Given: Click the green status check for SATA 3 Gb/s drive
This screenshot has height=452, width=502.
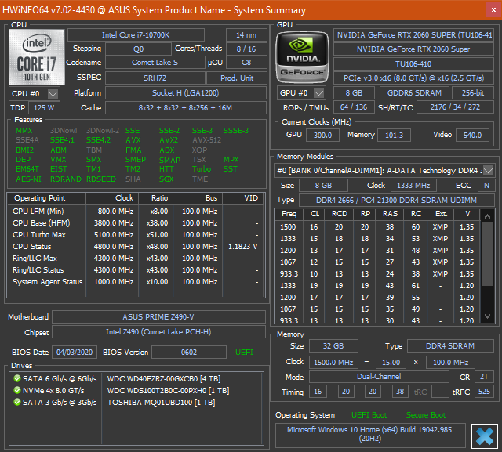Looking at the screenshot, I should (17, 402).
